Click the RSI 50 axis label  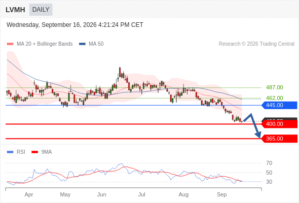[269, 173]
